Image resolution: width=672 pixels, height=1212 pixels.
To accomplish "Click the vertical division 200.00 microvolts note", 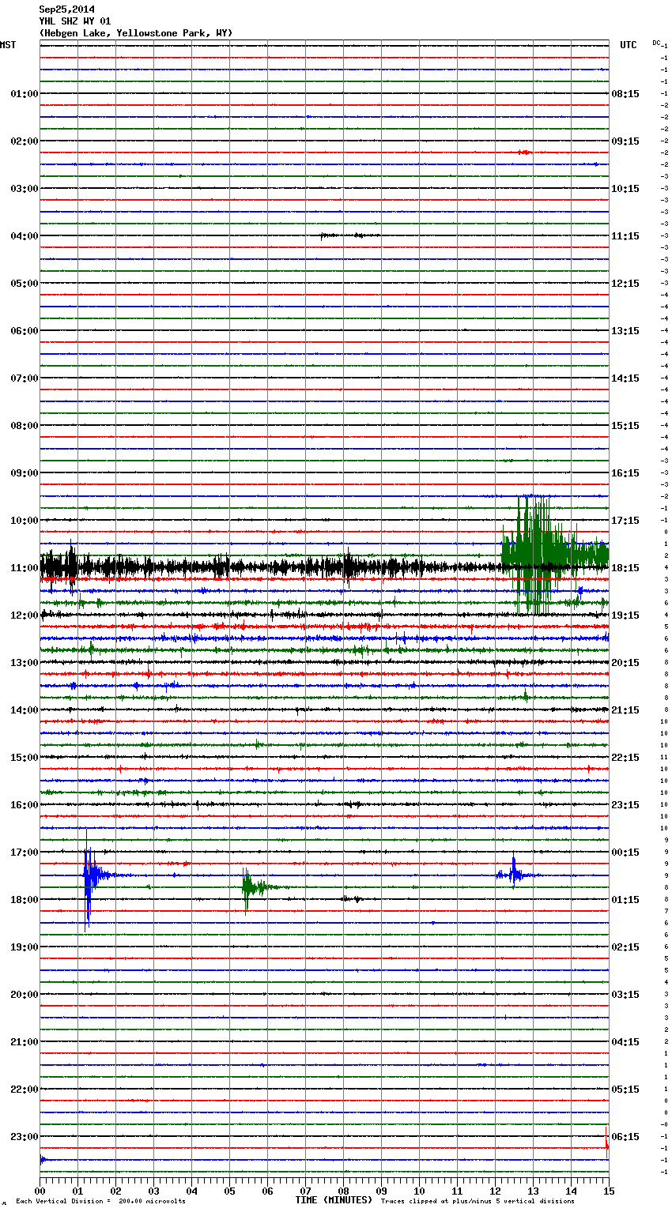I will pyautogui.click(x=100, y=1202).
